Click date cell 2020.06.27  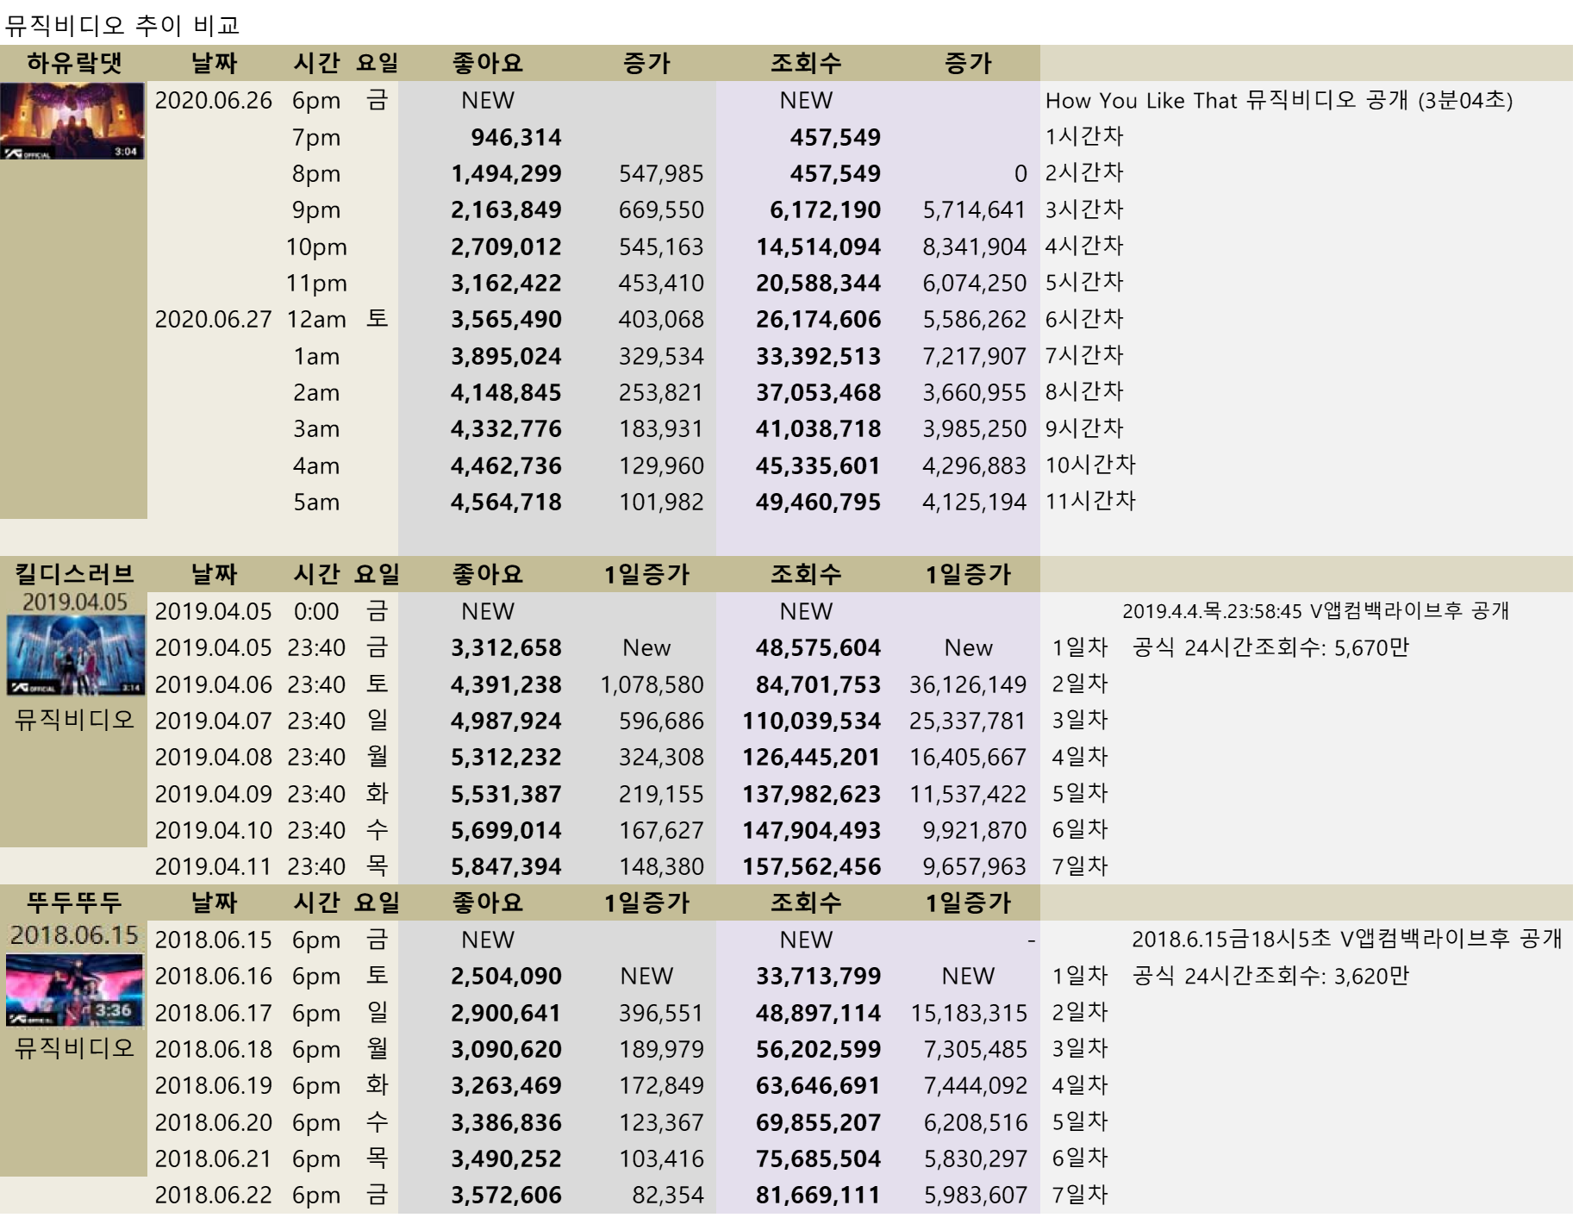[x=213, y=319]
